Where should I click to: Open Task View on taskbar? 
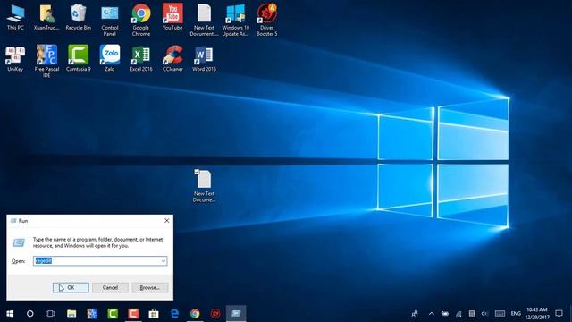pos(50,314)
